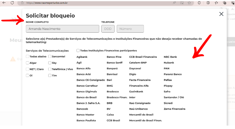235x129 pixels.
Task: Click CCB Brasil Financeira entry
Action: tap(143, 57)
